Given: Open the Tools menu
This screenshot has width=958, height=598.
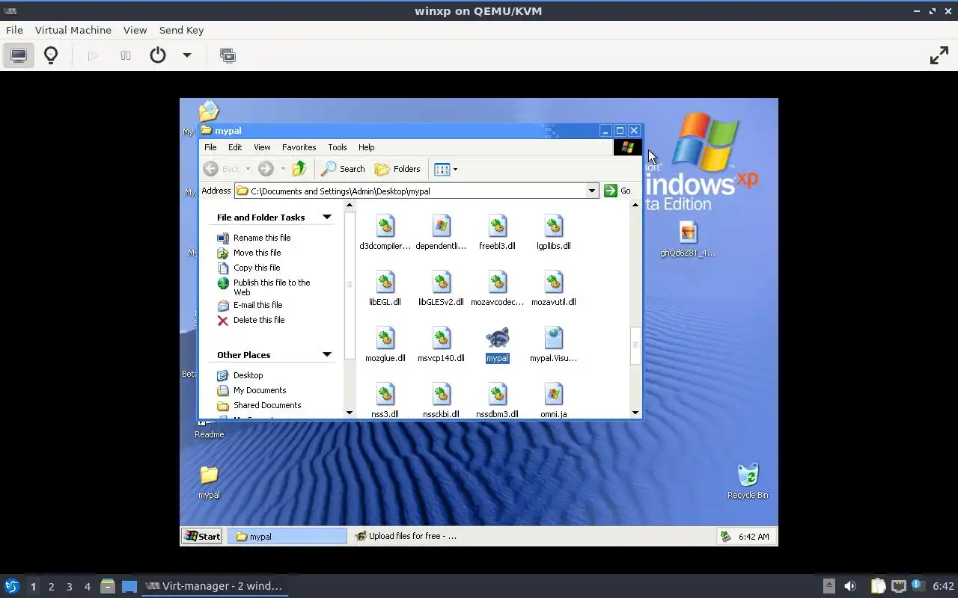Looking at the screenshot, I should click(x=338, y=147).
